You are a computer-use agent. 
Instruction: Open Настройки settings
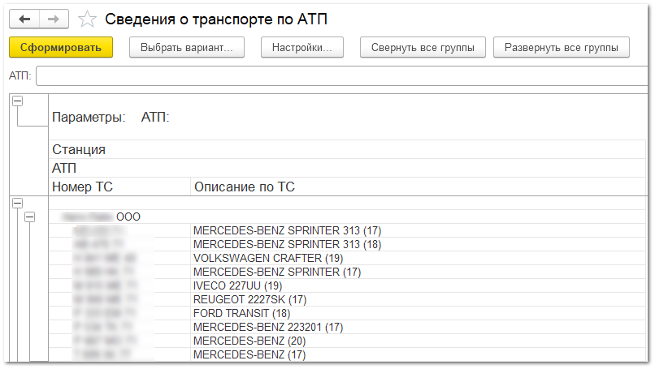(x=302, y=47)
